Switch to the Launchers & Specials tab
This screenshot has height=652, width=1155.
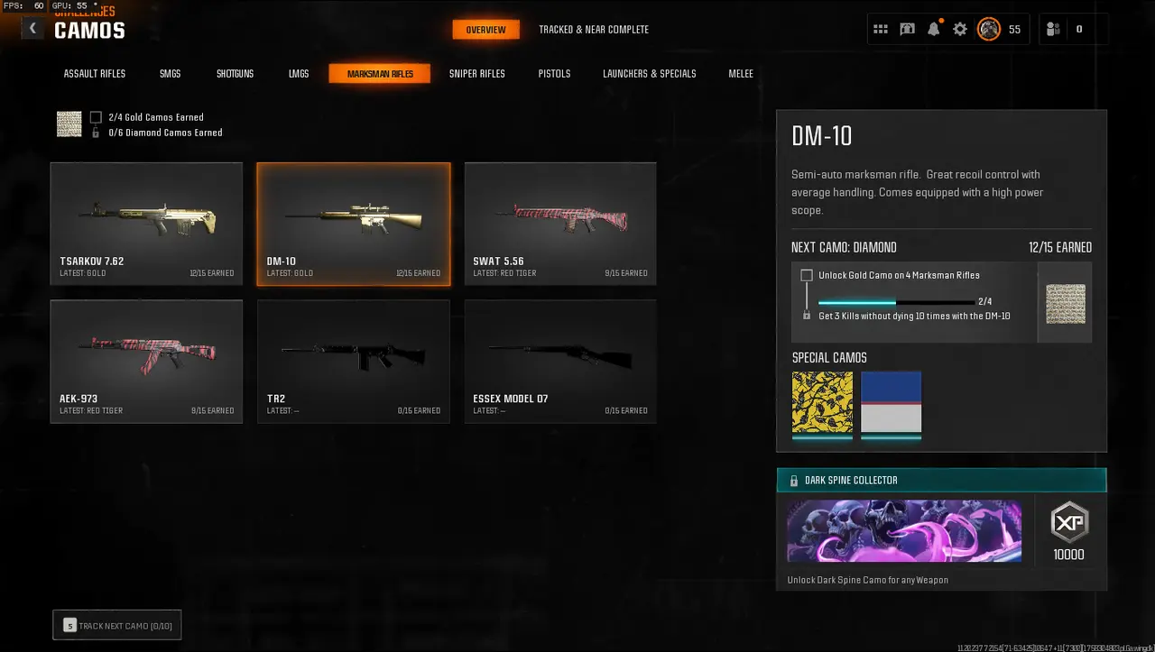click(650, 74)
